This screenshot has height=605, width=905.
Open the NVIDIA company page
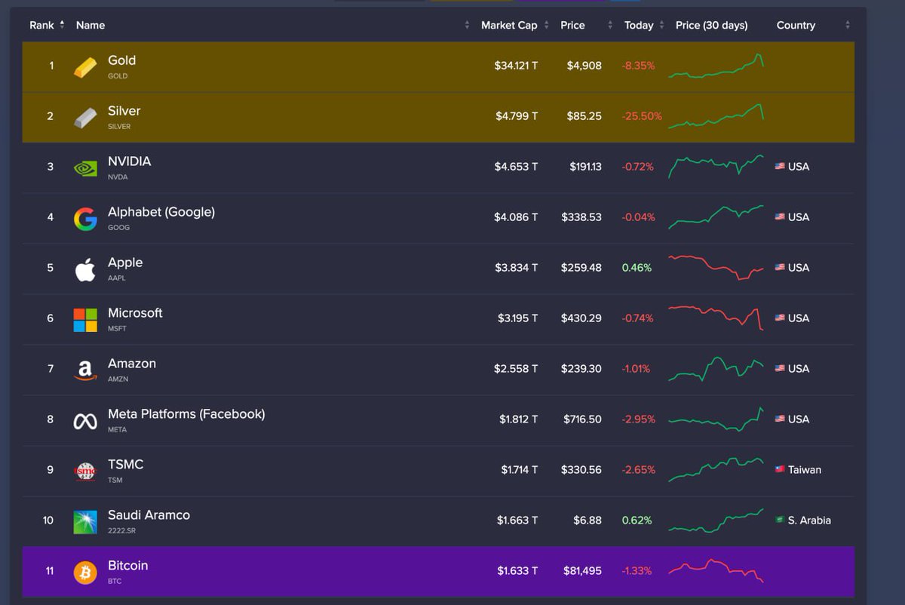tap(129, 161)
